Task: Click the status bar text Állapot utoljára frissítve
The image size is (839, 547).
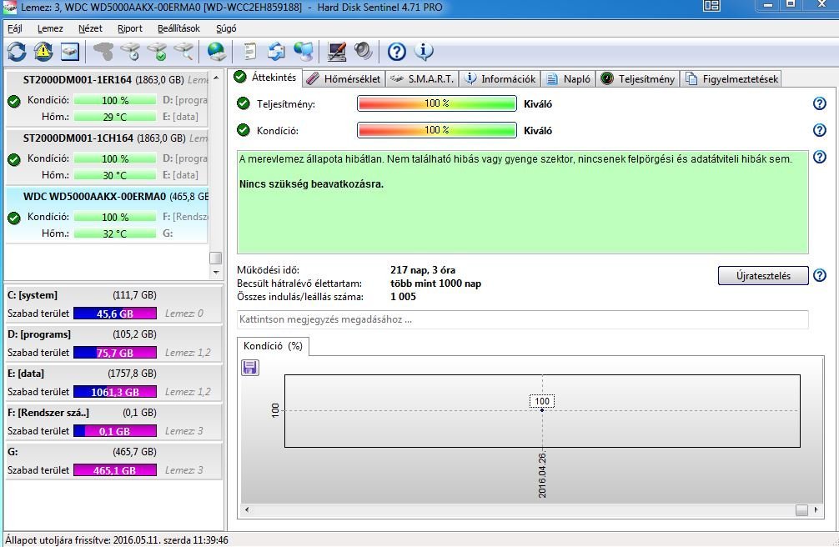Action: pos(117,540)
